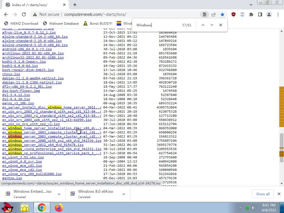The image size is (284, 213).
Task: Click the blue bookmark star icon
Action: point(222,14)
